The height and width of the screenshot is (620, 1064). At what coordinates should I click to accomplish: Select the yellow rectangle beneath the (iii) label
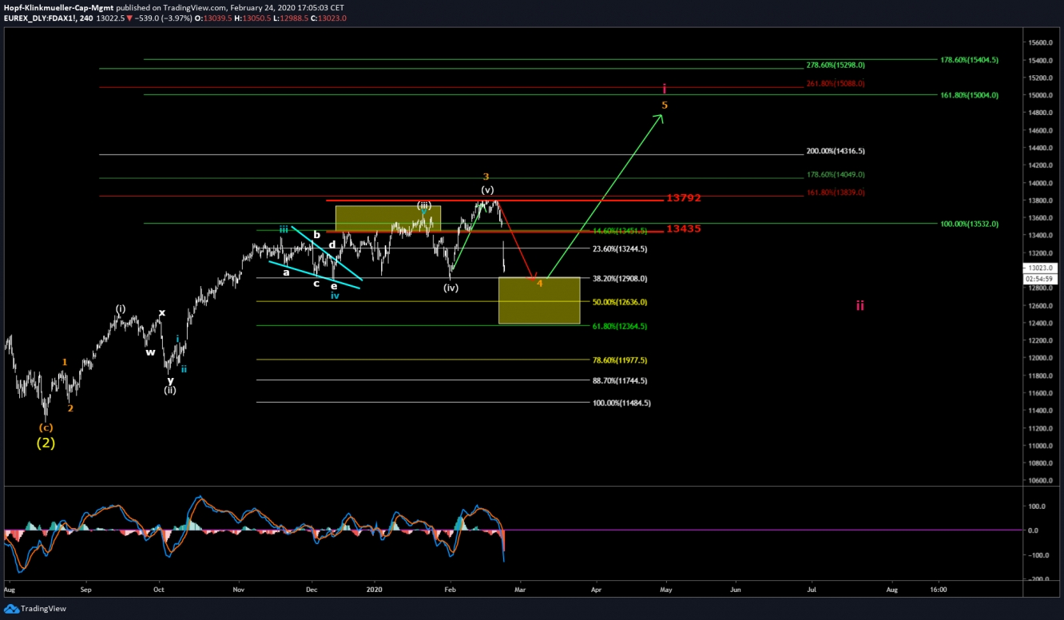coord(388,220)
